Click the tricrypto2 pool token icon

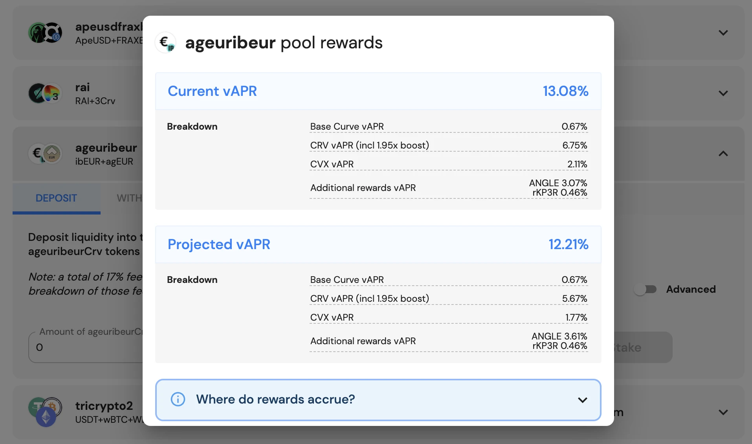pos(46,411)
